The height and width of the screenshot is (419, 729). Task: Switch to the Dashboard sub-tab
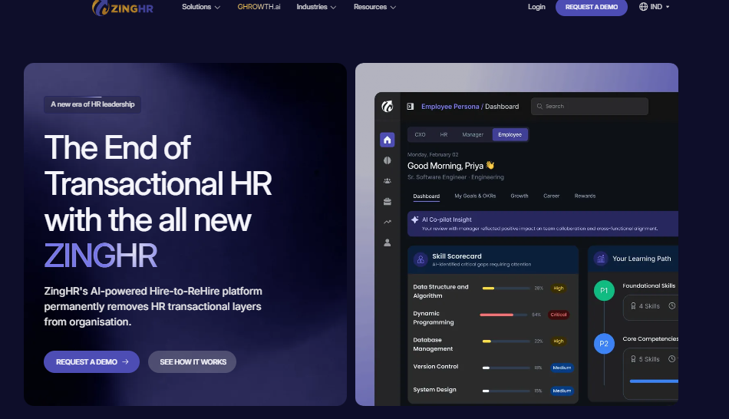pos(427,196)
